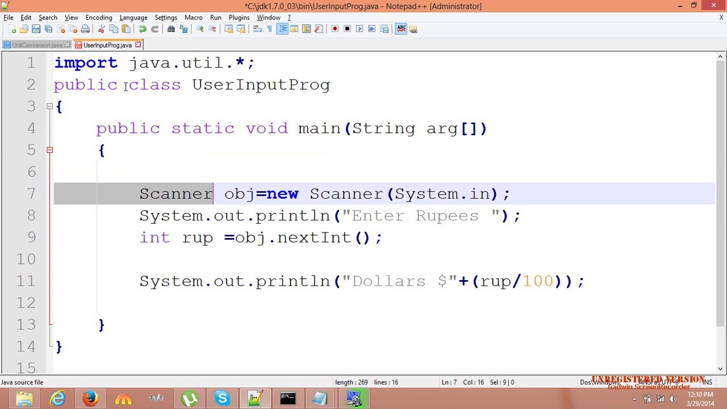Click the Open file toolbar icon
The height and width of the screenshot is (409, 727).
pyautogui.click(x=24, y=29)
